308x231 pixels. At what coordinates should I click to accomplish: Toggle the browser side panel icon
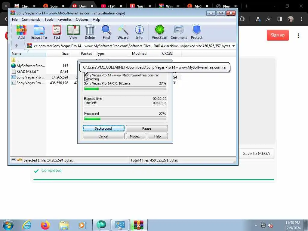(x=280, y=19)
